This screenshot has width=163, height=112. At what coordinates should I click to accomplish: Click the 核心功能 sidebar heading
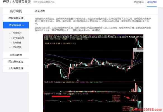pyautogui.click(x=16, y=11)
